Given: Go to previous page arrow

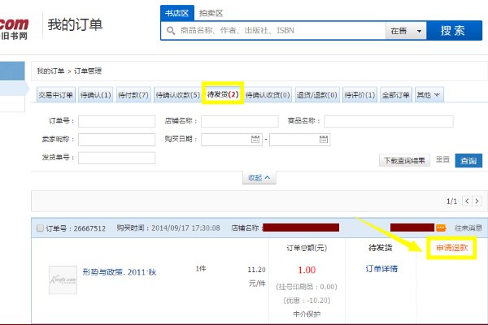Looking at the screenshot, I should (x=467, y=201).
